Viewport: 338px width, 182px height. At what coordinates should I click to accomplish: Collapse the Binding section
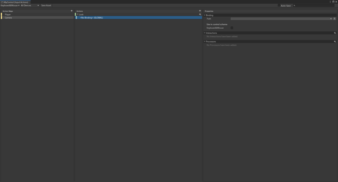205,15
